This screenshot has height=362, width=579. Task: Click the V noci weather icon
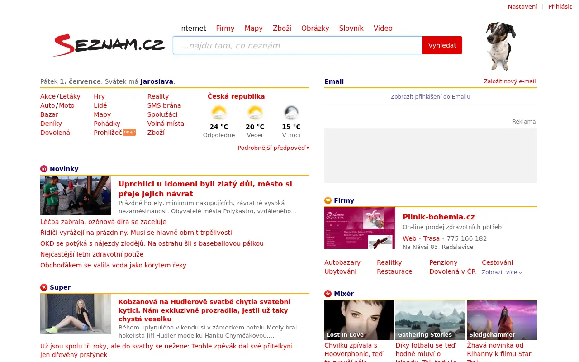[x=291, y=112]
